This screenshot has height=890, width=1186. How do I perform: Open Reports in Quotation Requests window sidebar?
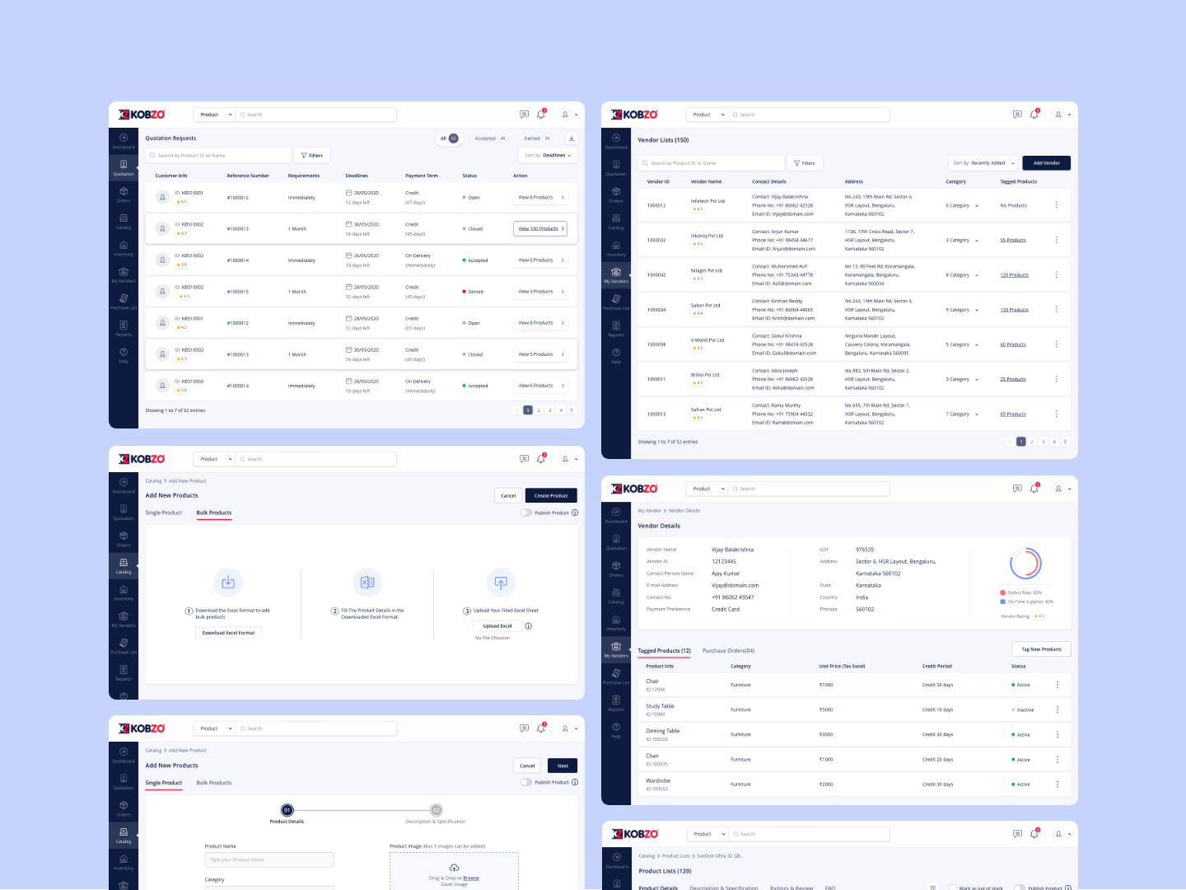click(x=124, y=328)
